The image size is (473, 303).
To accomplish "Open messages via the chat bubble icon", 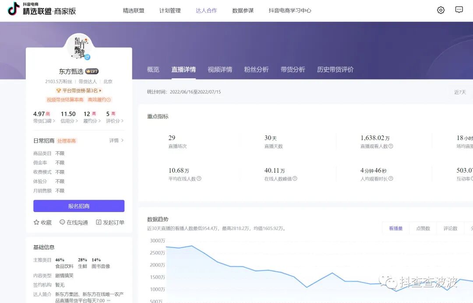I will [459, 10].
